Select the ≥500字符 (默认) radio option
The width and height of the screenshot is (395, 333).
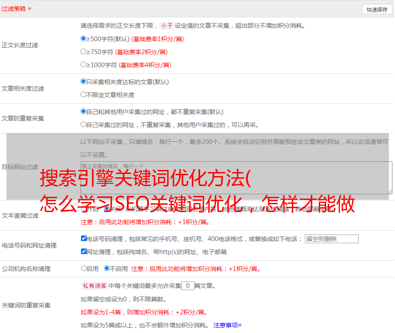[x=83, y=38]
